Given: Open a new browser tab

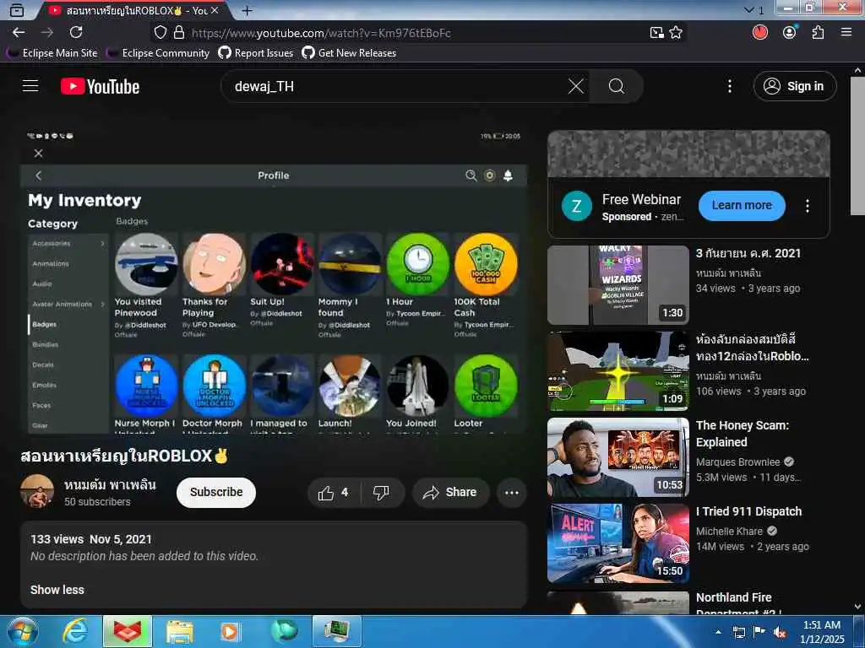Looking at the screenshot, I should [247, 10].
